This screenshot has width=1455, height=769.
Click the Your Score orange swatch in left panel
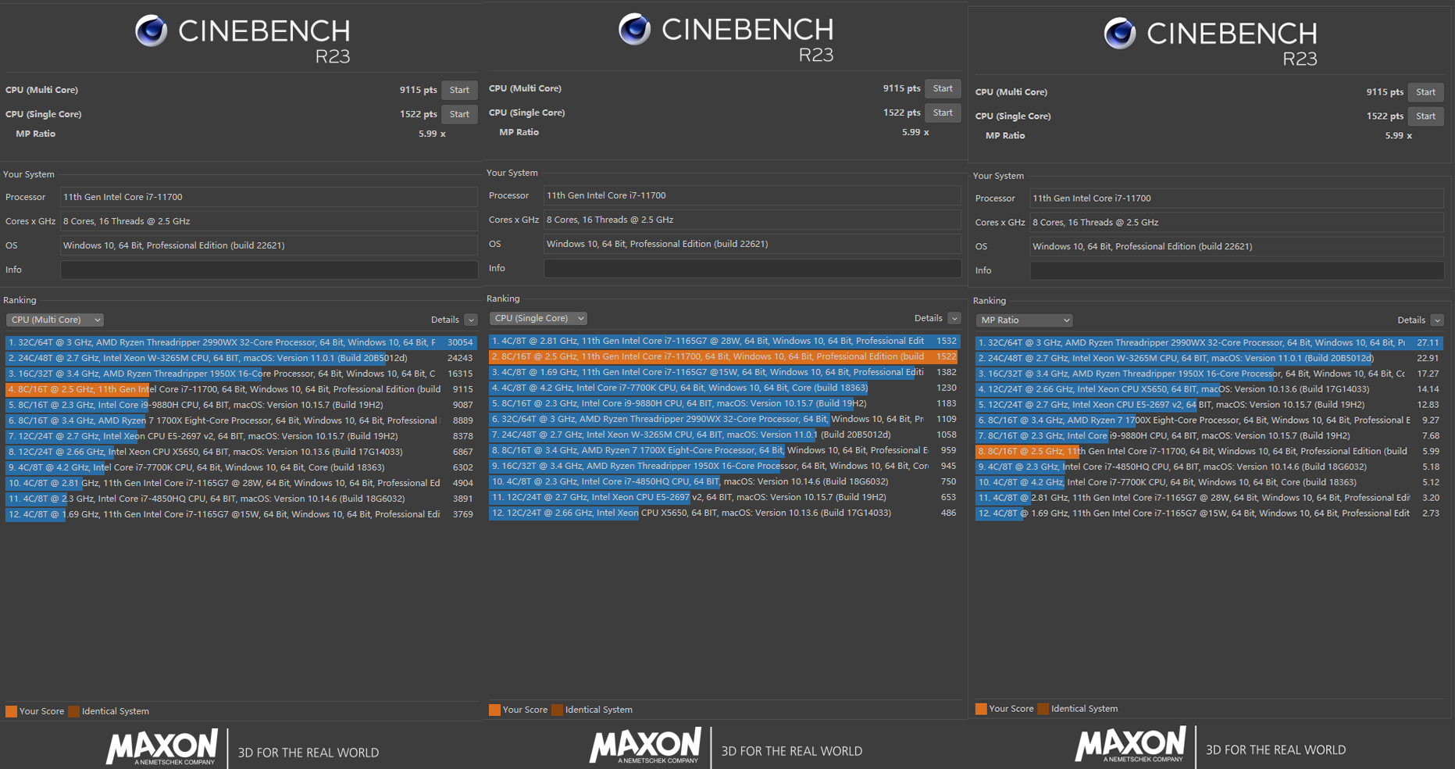[11, 711]
